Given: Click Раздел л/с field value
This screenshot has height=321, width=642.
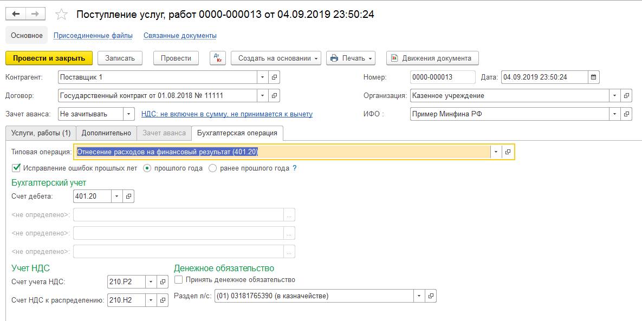Looking at the screenshot, I should click(314, 296).
